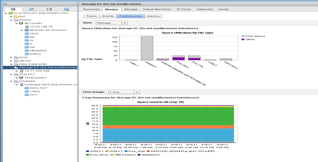Collapse the Storage DC tree node
Viewport: 318px width, 162px height.
(11, 68)
